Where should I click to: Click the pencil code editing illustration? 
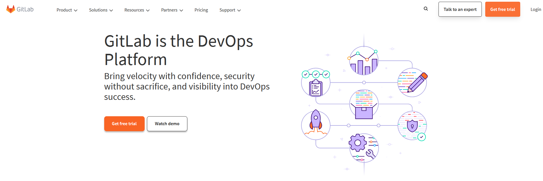click(412, 83)
